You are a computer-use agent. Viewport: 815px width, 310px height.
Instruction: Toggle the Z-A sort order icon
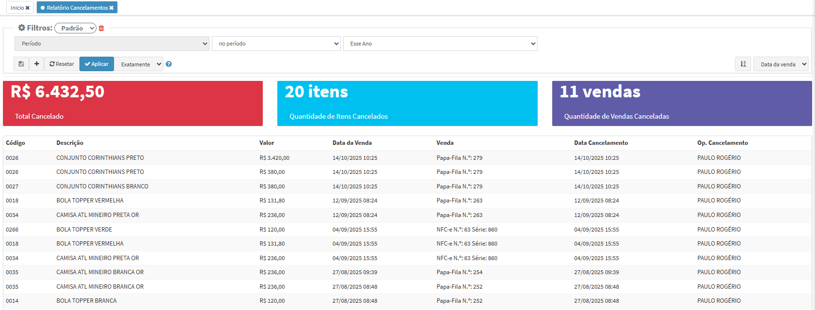743,64
